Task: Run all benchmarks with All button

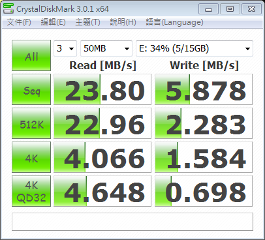Action: (31, 55)
